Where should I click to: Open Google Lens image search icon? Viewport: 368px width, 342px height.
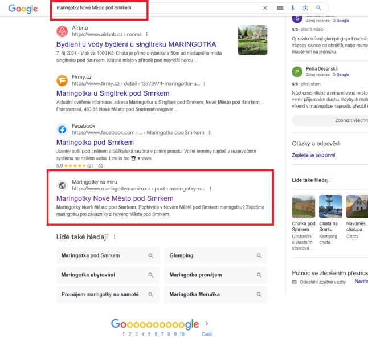[305, 8]
